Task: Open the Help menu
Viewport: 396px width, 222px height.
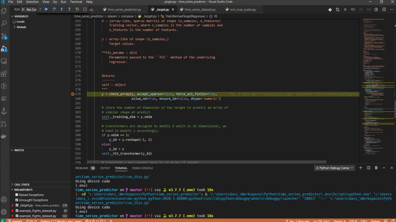Action: (89, 2)
